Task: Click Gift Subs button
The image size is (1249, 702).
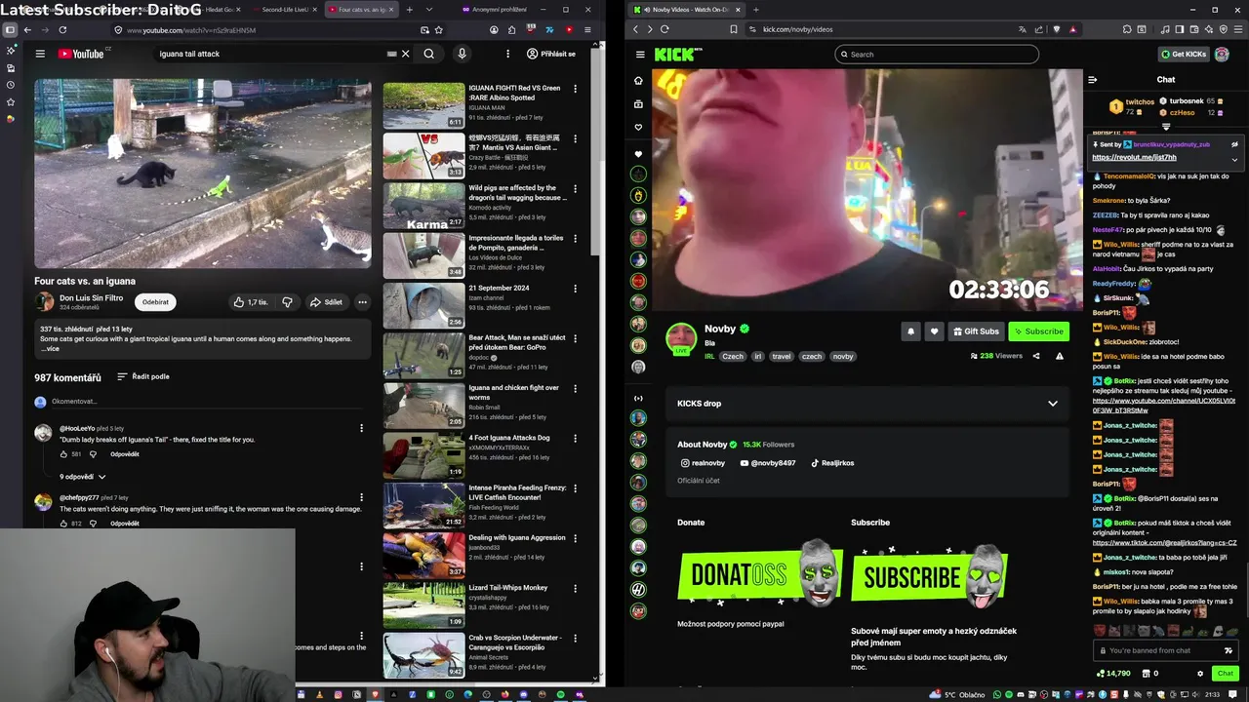Action: [x=976, y=331]
